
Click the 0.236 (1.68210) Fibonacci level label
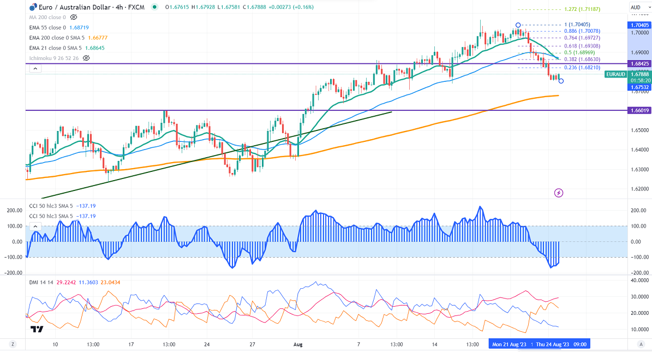(582, 68)
